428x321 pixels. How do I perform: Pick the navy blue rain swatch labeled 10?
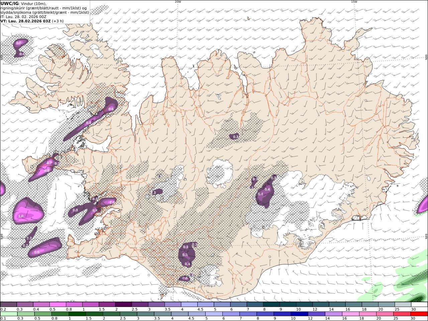click(x=299, y=314)
